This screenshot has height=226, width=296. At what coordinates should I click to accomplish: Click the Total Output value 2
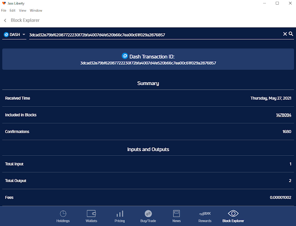290,181
